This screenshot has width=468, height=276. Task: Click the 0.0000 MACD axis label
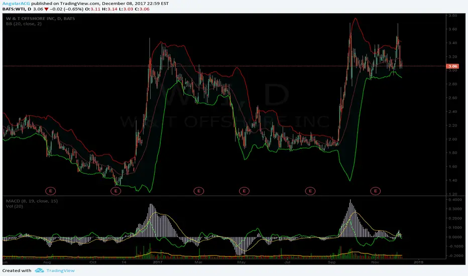coord(455,237)
